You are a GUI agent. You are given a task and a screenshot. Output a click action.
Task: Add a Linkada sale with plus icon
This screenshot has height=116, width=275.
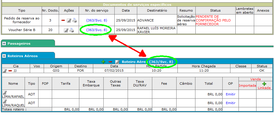[x=264, y=84]
